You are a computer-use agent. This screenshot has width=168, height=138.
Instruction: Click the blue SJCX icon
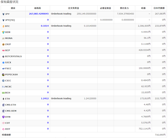(x=3, y=63)
